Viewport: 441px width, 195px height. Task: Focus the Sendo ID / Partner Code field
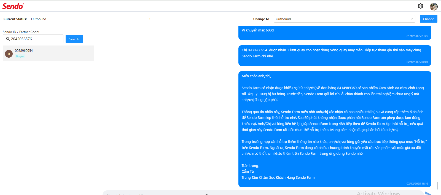tap(33, 39)
